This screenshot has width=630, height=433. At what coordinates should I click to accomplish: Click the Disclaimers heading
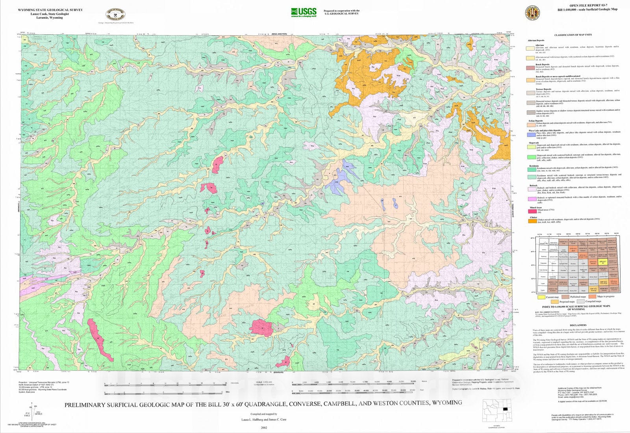tap(577, 325)
